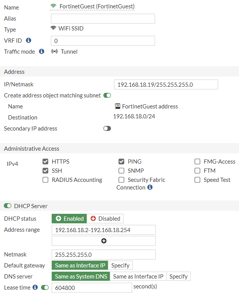Click the Traffic mode info icon
Viewport: 239px width, 296px height.
pyautogui.click(x=41, y=51)
